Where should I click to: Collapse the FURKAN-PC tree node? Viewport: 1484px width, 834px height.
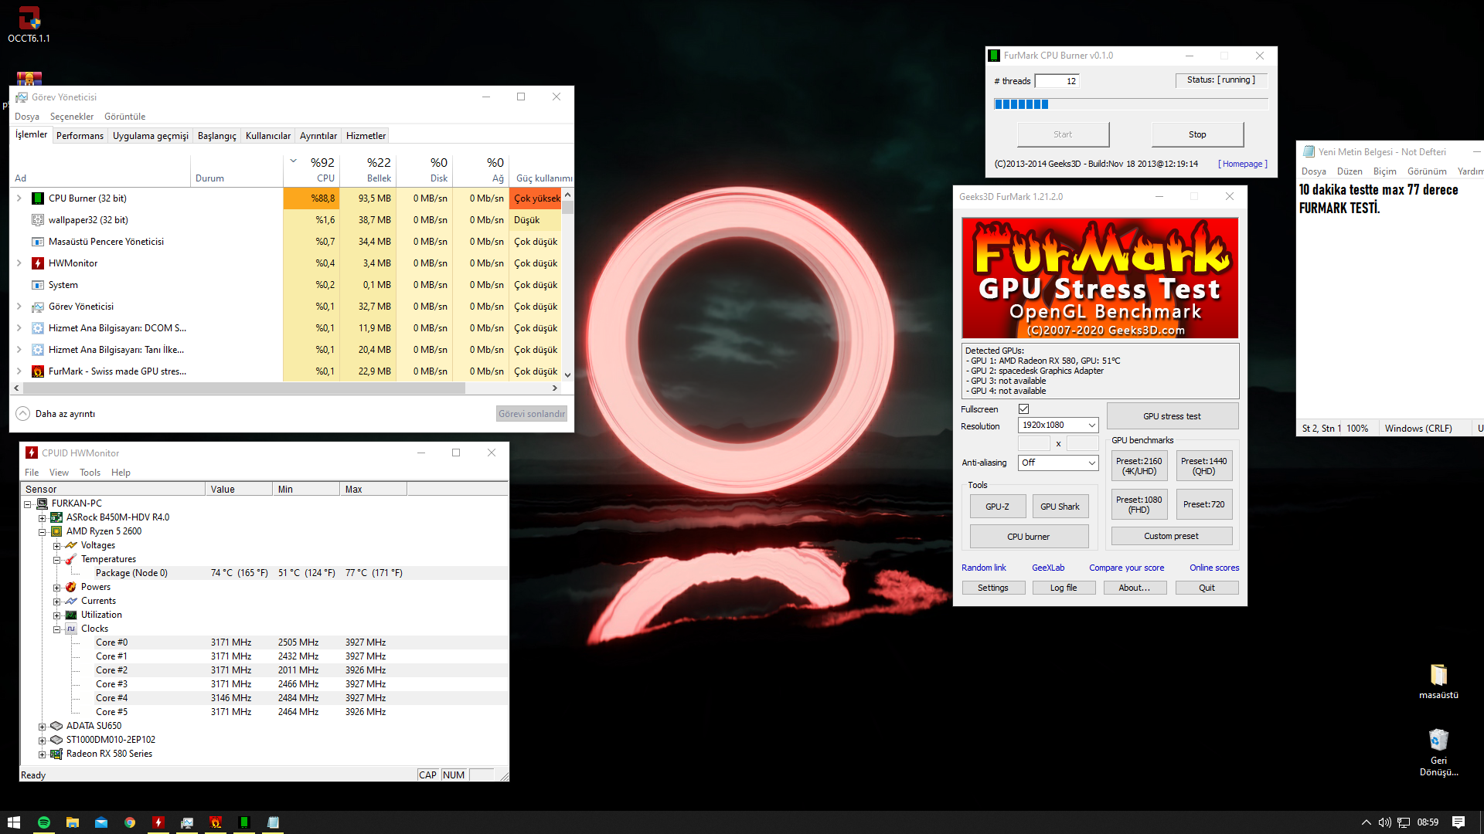coord(27,504)
